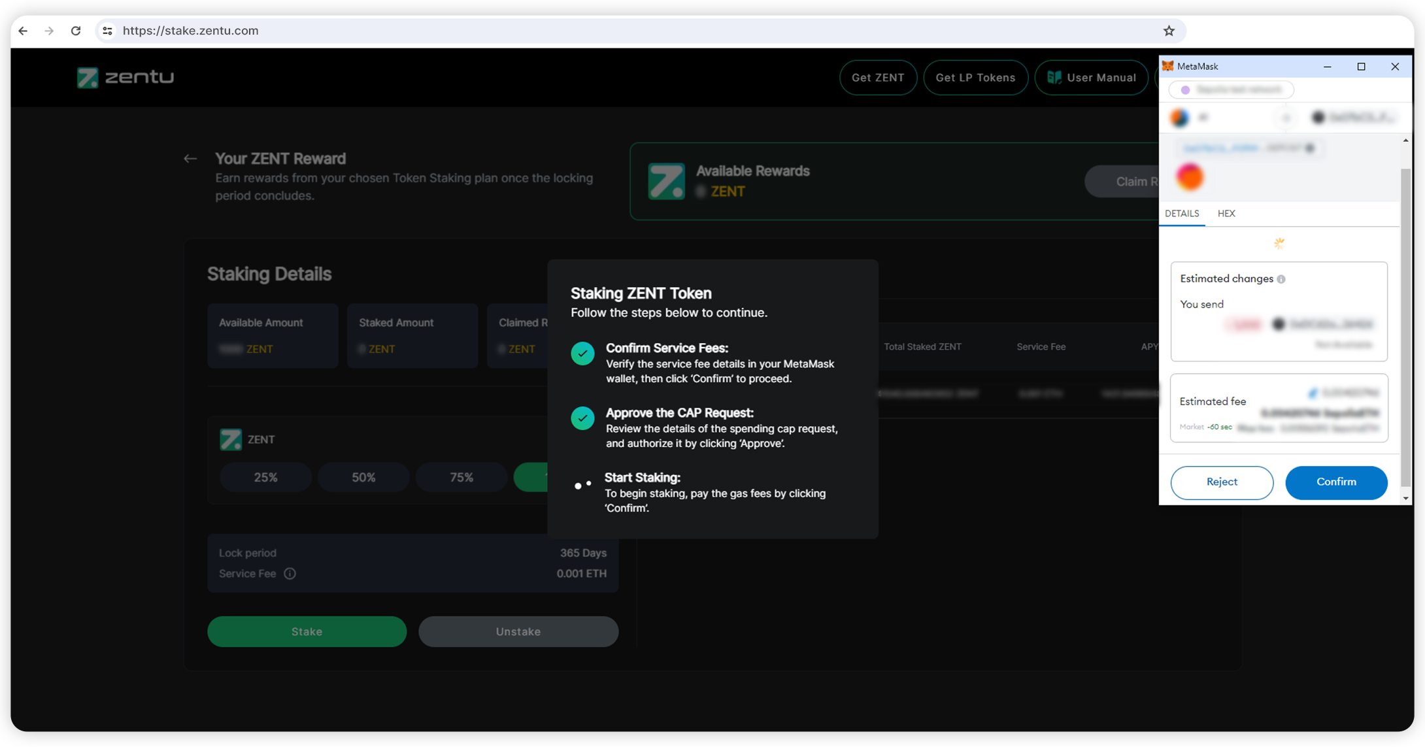Confirm the MetaMask transaction
The image size is (1425, 747).
(1336, 482)
